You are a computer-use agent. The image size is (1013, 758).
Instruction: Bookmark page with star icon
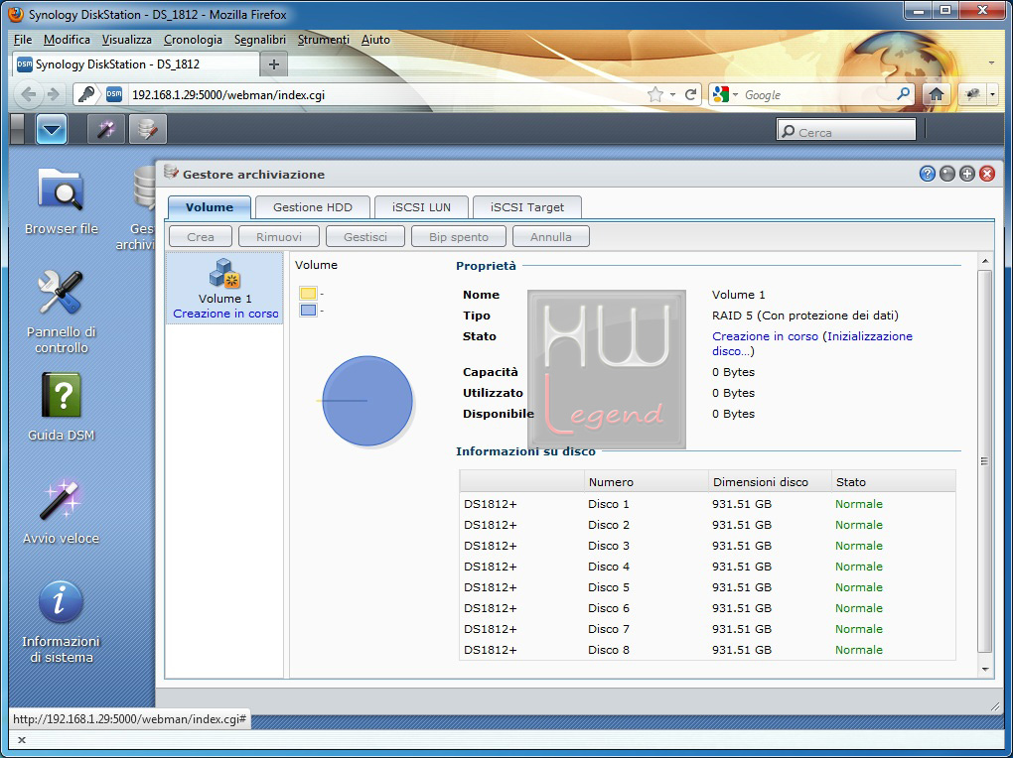(655, 95)
